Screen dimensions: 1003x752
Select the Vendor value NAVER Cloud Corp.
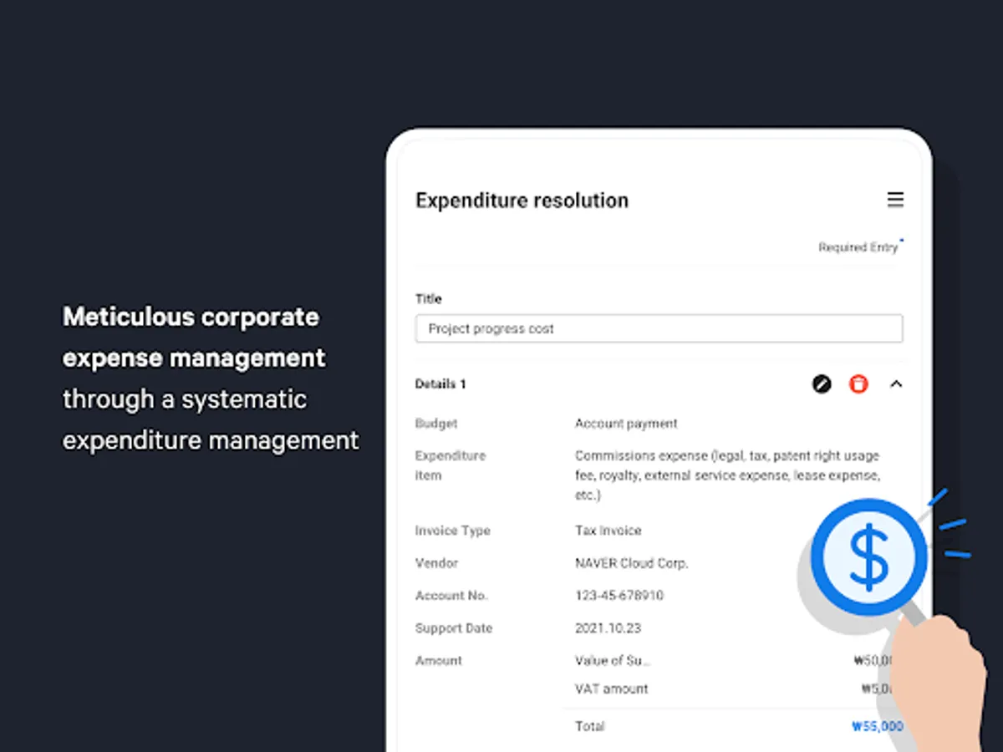pyautogui.click(x=633, y=563)
